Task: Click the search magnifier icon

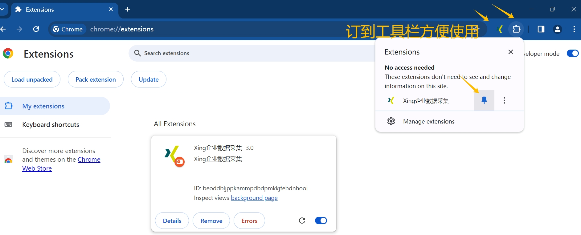Action: pos(137,53)
